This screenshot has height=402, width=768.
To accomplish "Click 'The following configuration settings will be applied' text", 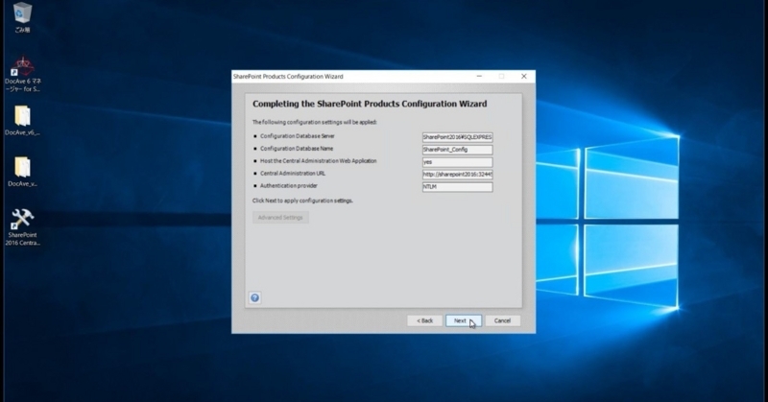I will tap(315, 122).
